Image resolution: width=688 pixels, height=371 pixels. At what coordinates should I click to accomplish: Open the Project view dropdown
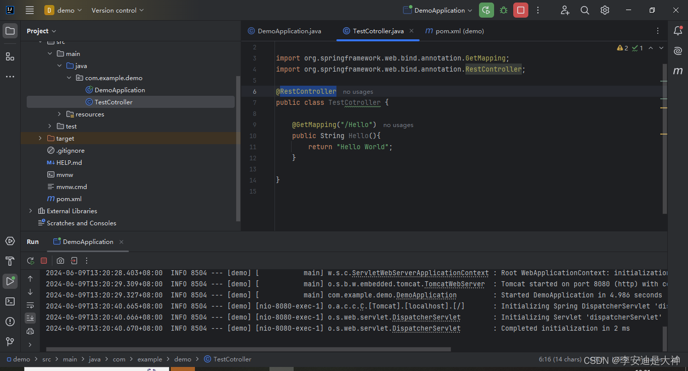point(42,31)
